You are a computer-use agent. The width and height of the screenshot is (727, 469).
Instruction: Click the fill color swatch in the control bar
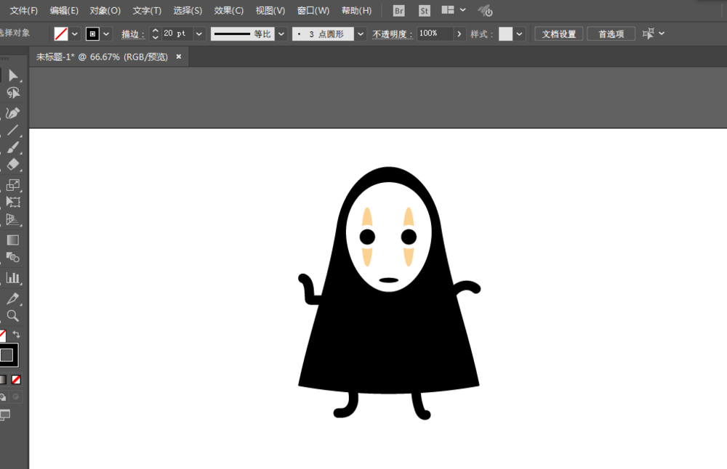pyautogui.click(x=61, y=34)
